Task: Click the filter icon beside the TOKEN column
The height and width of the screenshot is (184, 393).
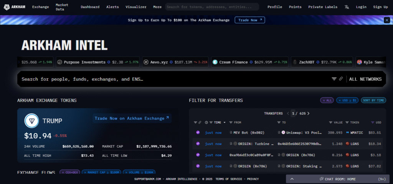Action: coord(347,122)
